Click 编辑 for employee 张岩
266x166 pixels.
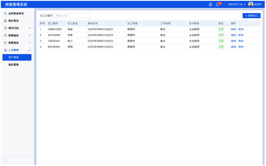[x=233, y=29]
